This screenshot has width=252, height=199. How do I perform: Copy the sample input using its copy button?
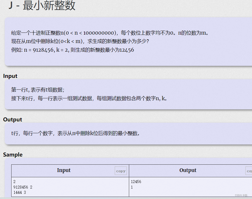[x=120, y=171]
